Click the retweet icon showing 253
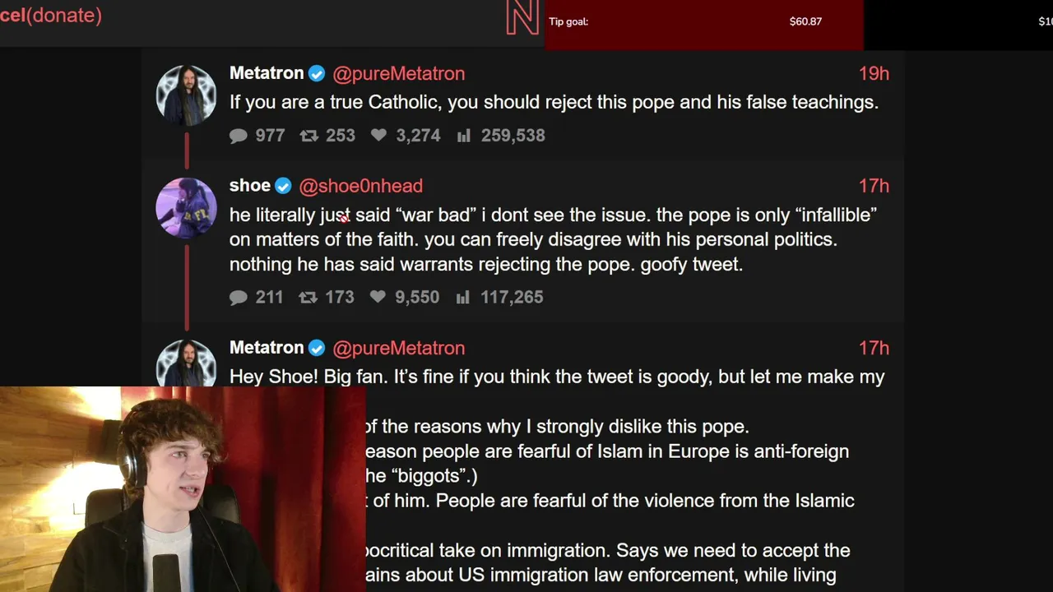Viewport: 1053px width, 592px height. [308, 136]
